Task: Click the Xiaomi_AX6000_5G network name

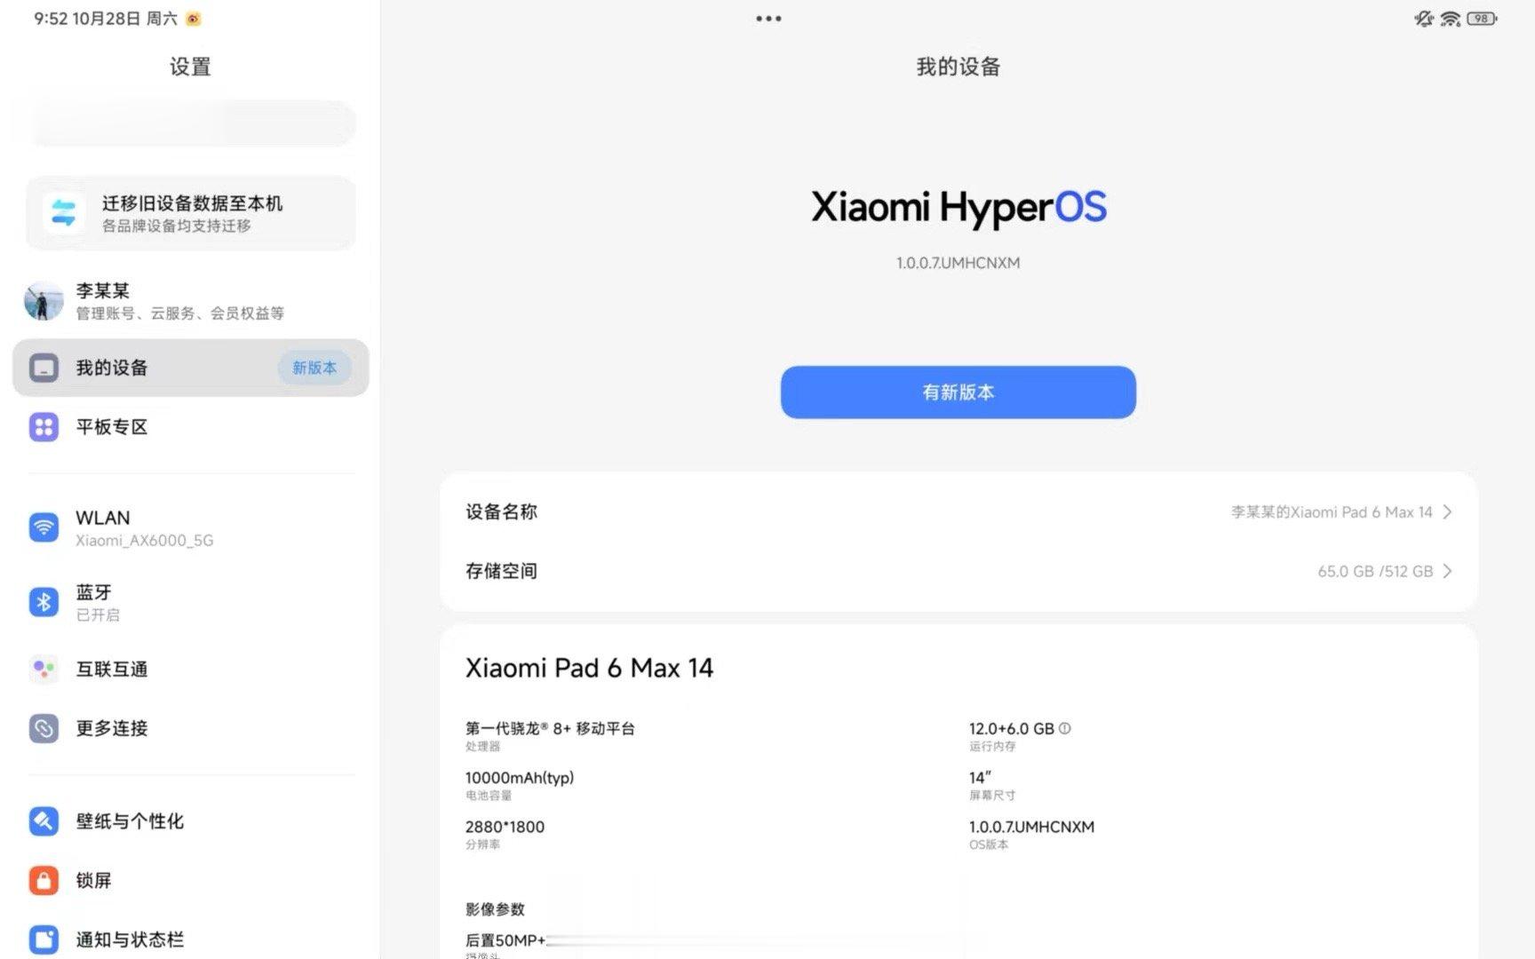Action: pos(144,541)
